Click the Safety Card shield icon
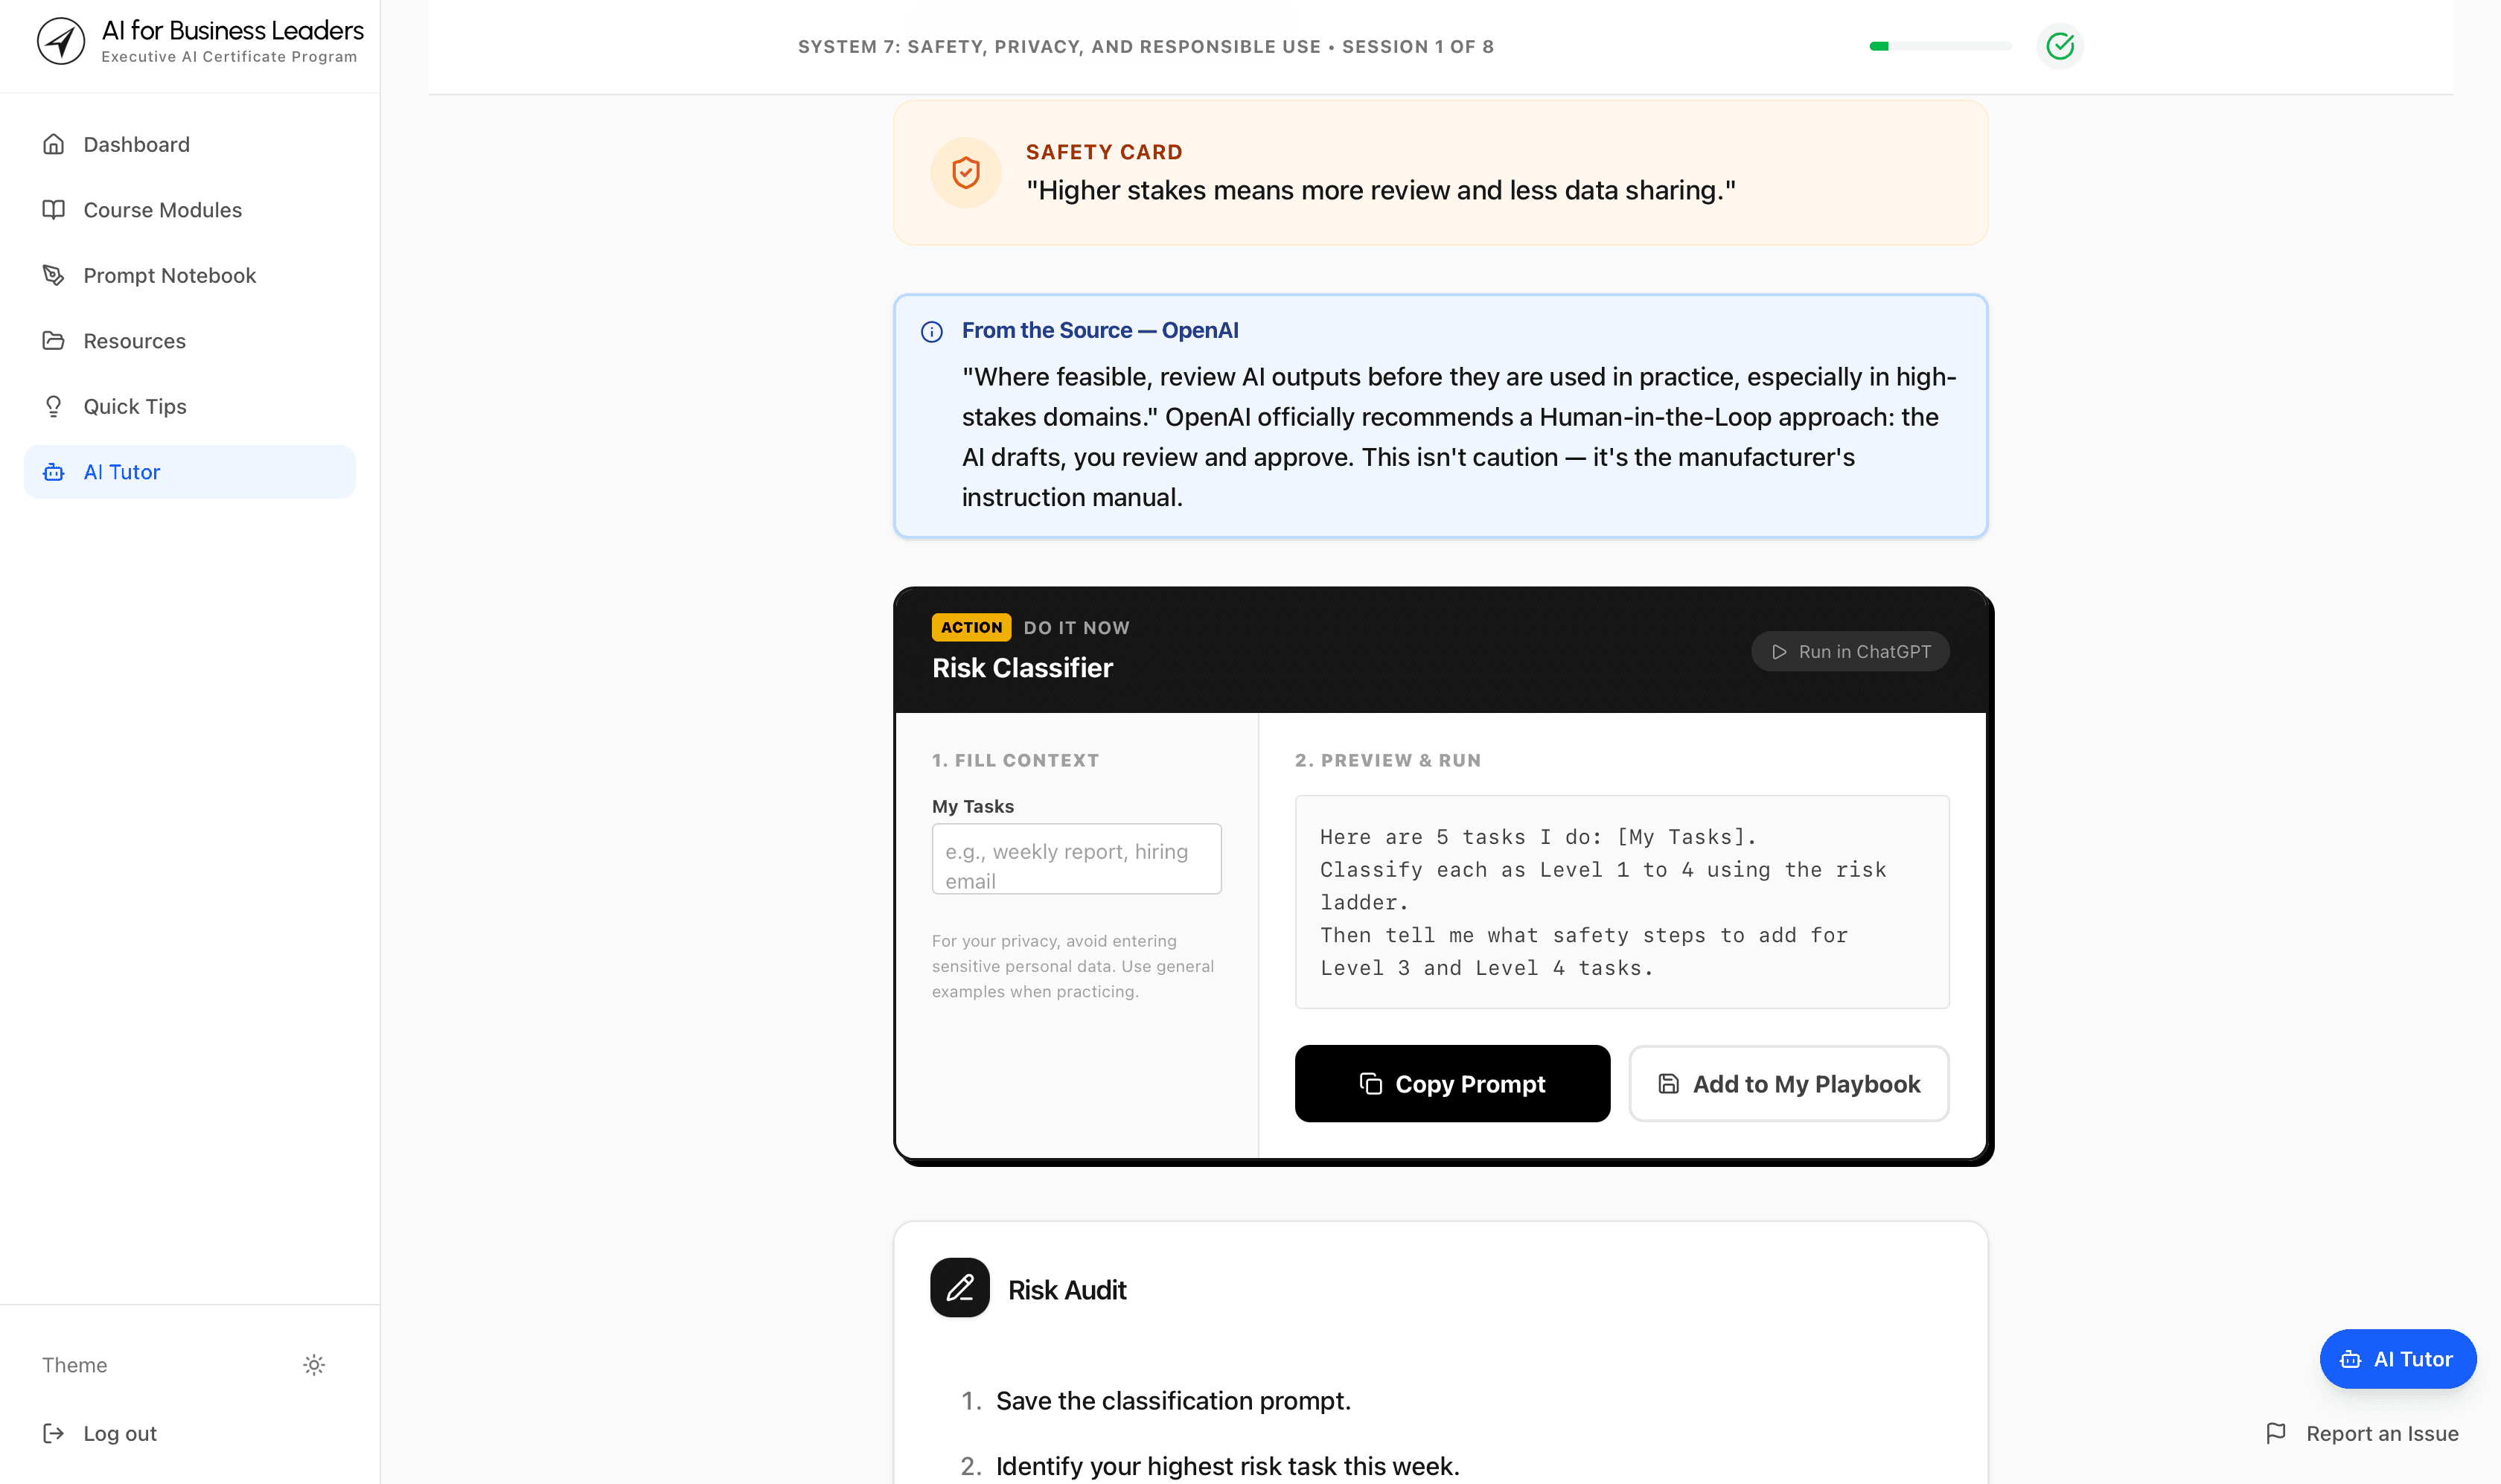 click(966, 173)
